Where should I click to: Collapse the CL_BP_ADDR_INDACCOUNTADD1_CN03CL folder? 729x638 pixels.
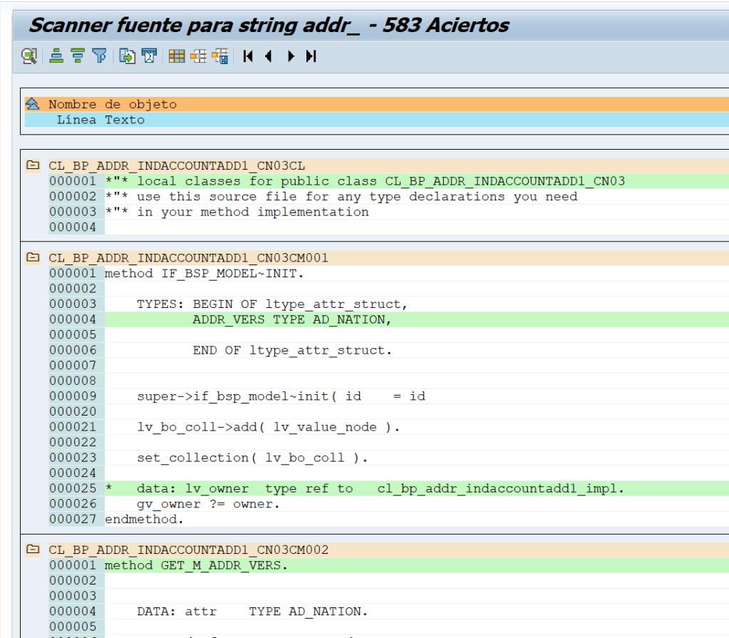[31, 165]
